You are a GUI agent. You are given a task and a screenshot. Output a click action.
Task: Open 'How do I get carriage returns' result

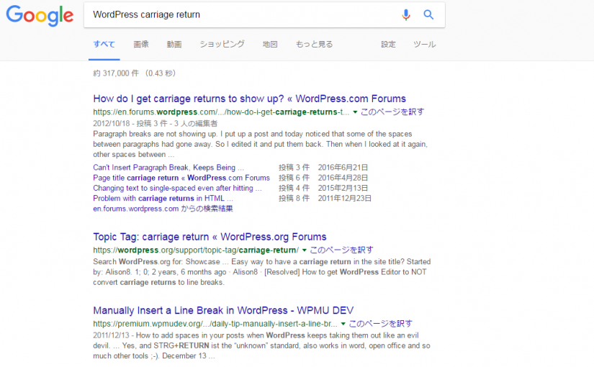250,99
